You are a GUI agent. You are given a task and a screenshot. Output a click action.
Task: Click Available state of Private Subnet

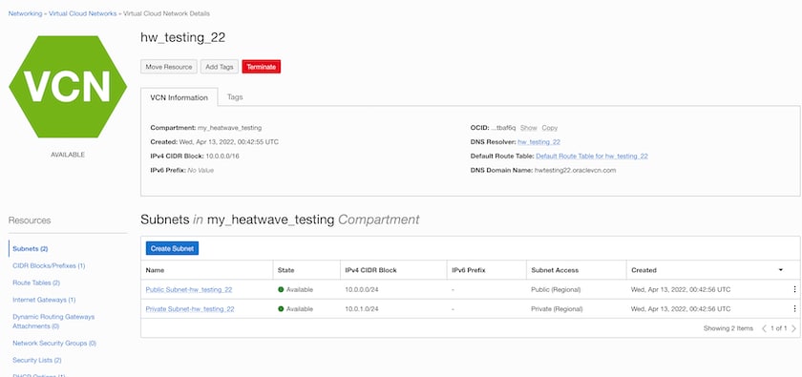[296, 309]
